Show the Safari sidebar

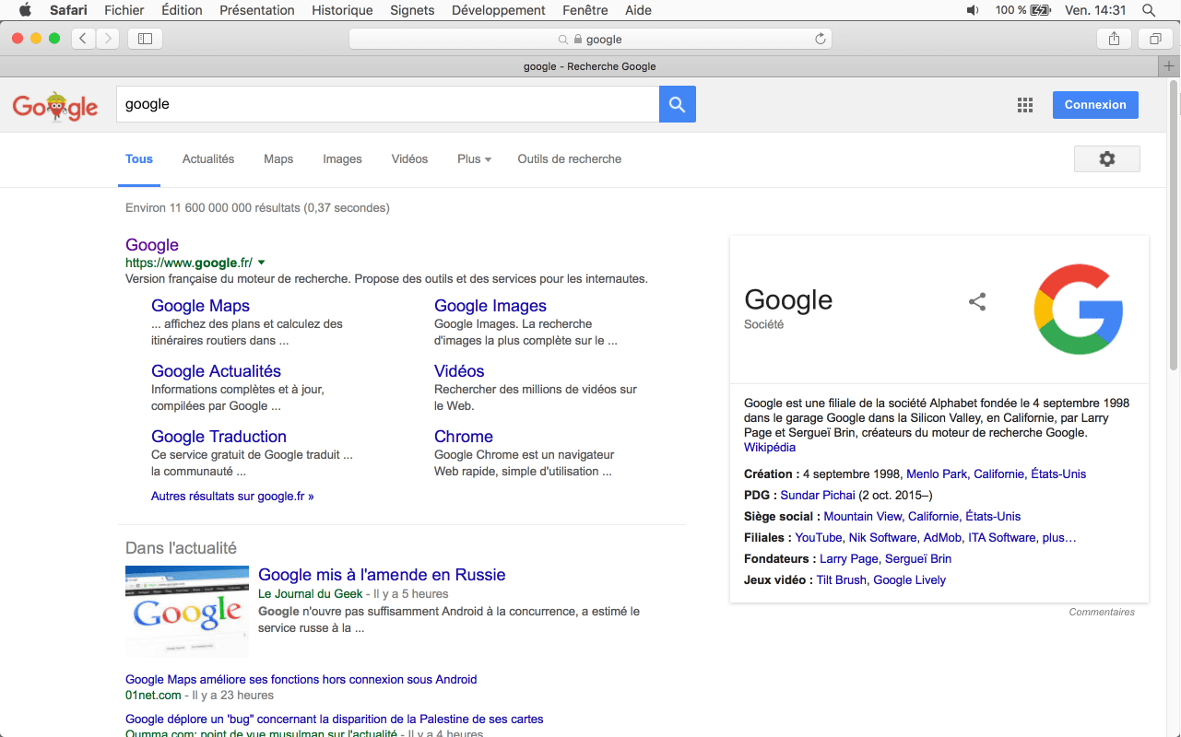click(x=145, y=39)
